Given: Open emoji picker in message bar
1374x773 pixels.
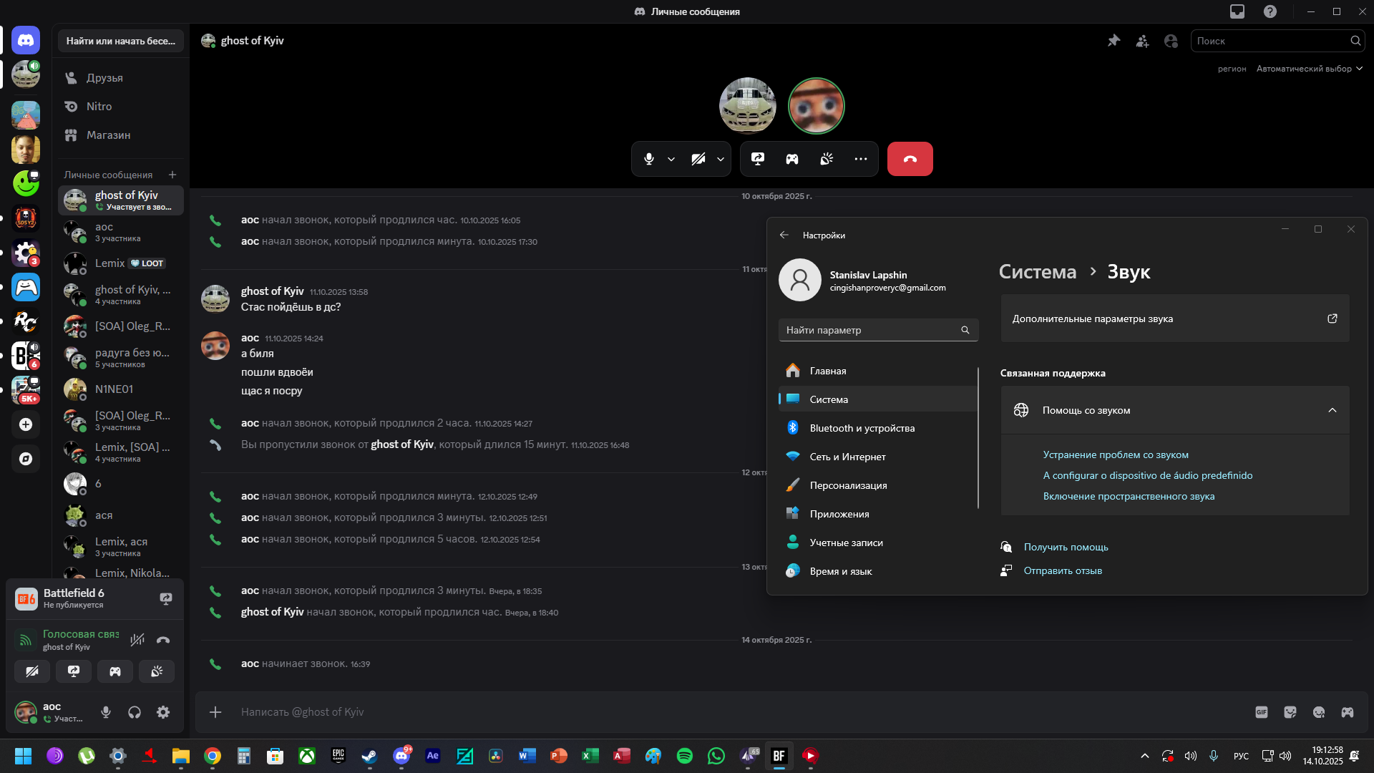Looking at the screenshot, I should click(x=1319, y=712).
